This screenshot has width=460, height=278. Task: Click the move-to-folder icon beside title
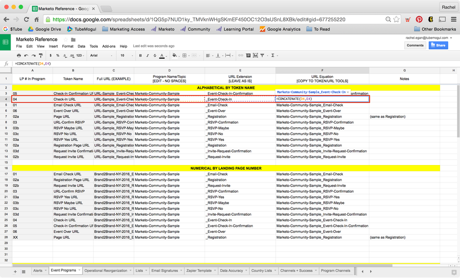(x=73, y=40)
